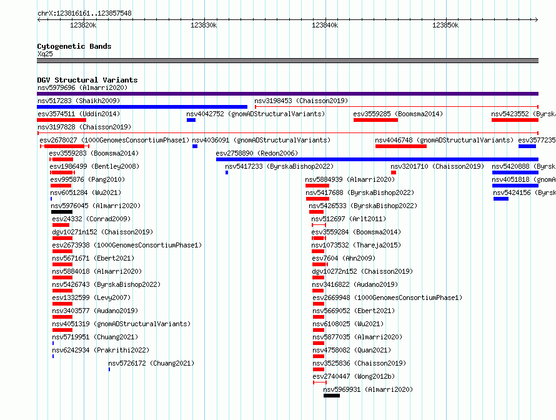Click the Xq25 cytogenetic band bar

287,61
